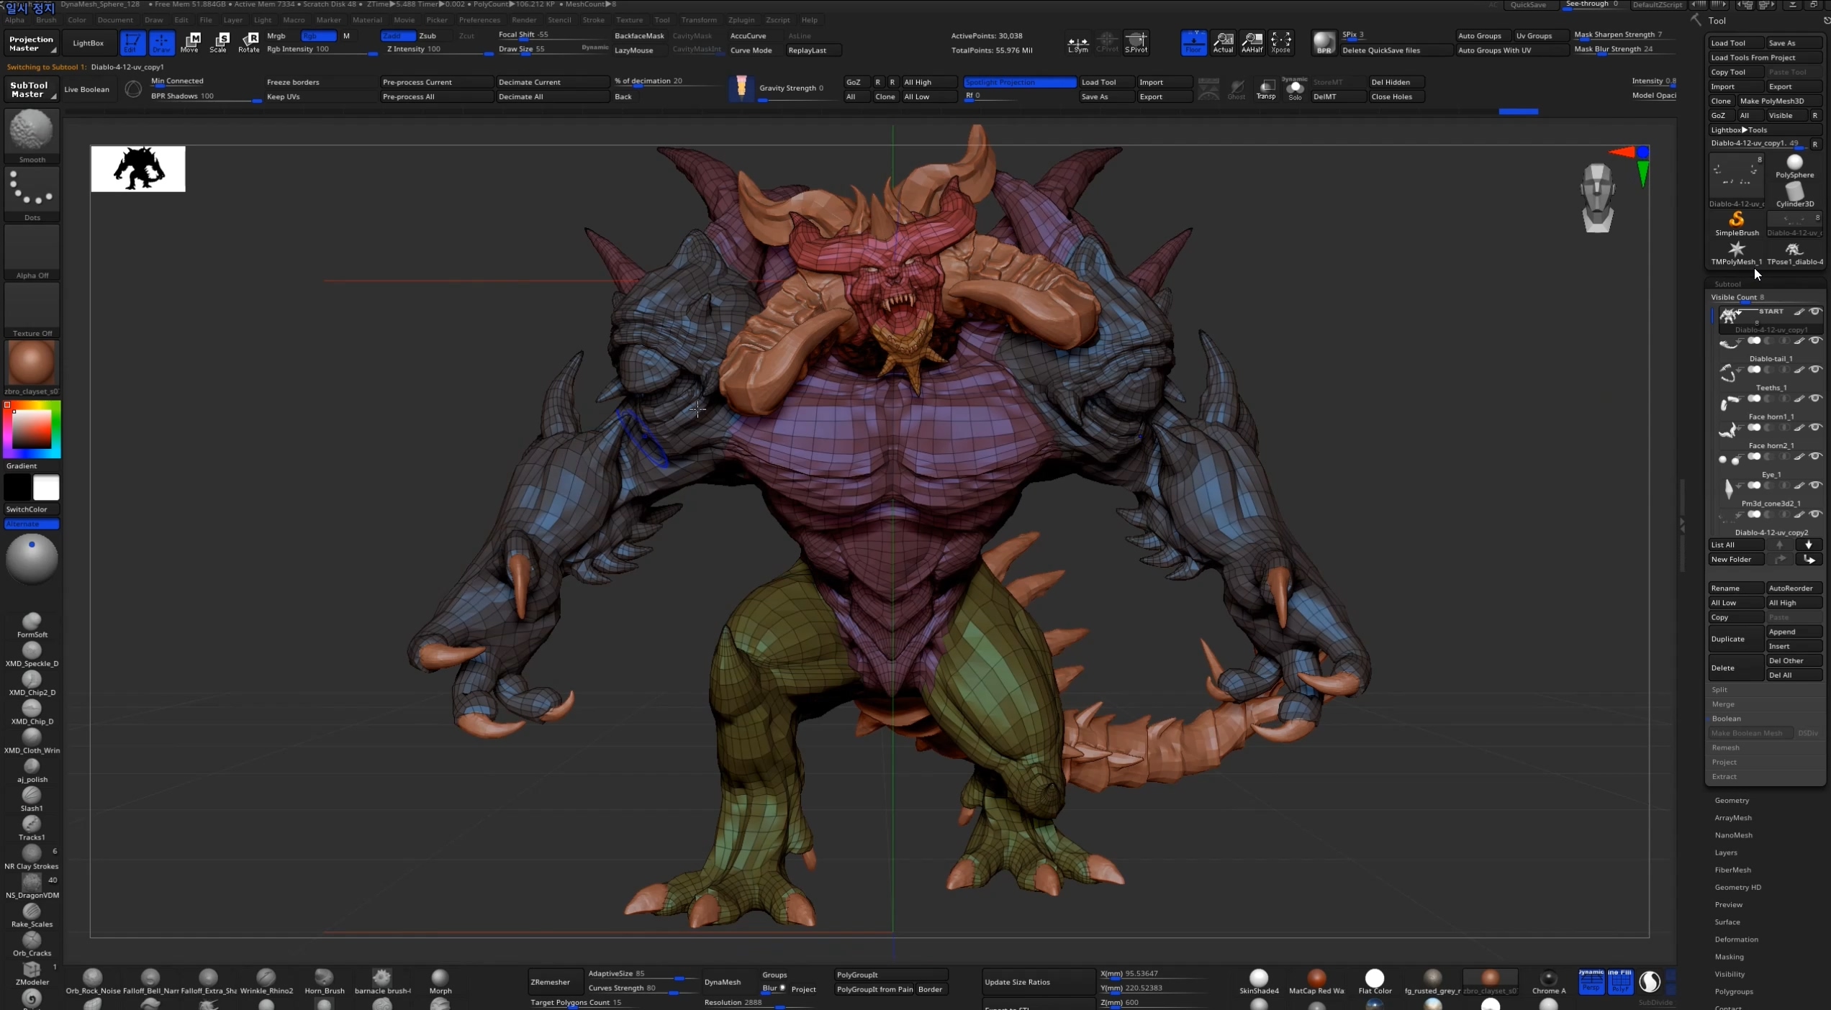This screenshot has width=1831, height=1010.
Task: Select the Edit mode icon
Action: pyautogui.click(x=131, y=42)
